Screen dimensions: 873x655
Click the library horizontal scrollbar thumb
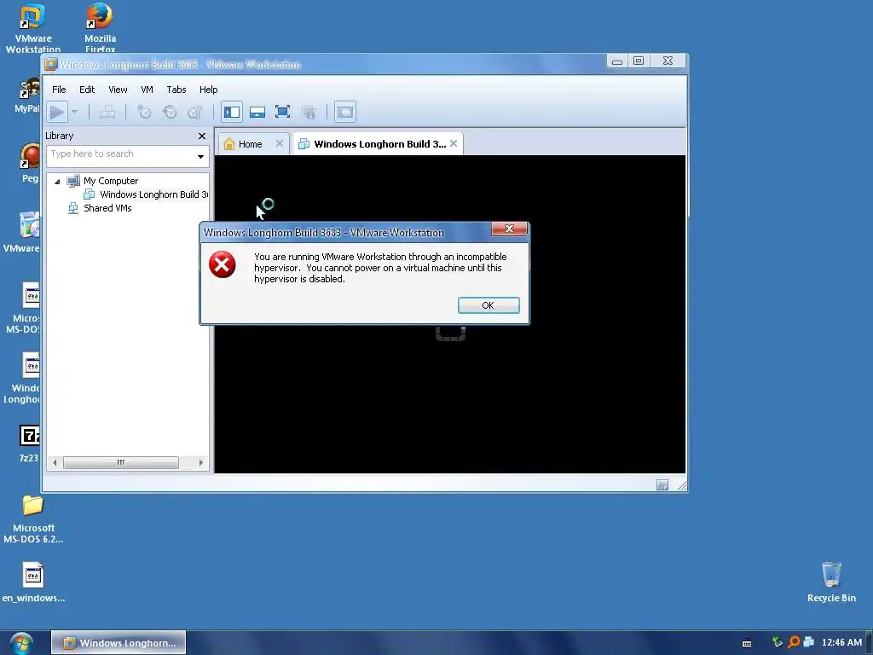click(121, 463)
